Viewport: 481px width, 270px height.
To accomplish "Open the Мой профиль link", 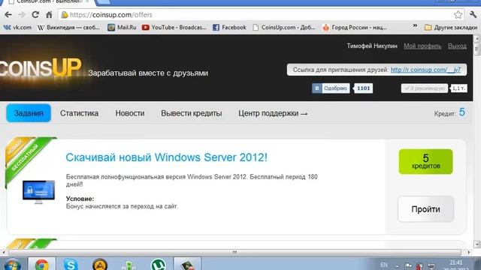I will (x=422, y=46).
